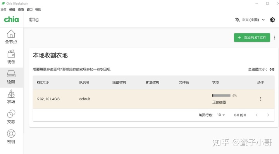
Task: Open the 帮助 menu
Action: pyautogui.click(x=38, y=9)
